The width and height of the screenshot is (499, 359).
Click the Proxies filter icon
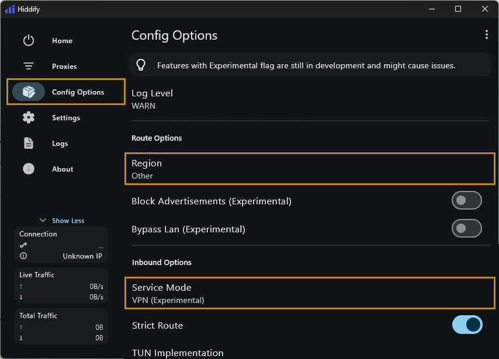coord(29,67)
